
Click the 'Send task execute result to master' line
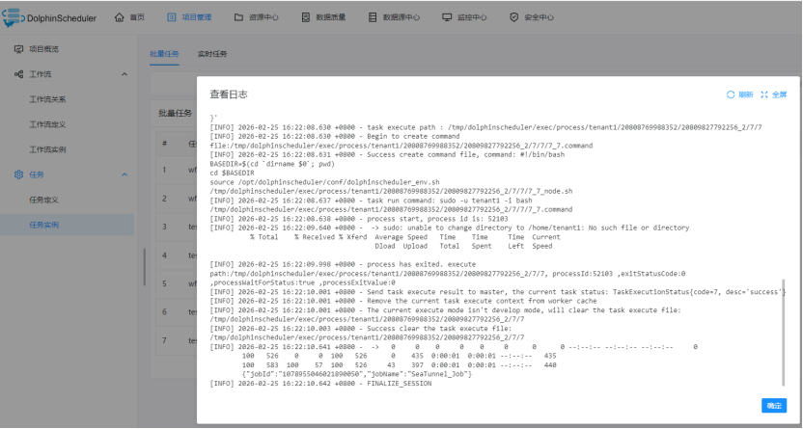point(498,291)
